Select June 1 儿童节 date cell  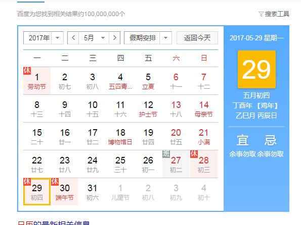point(120,192)
